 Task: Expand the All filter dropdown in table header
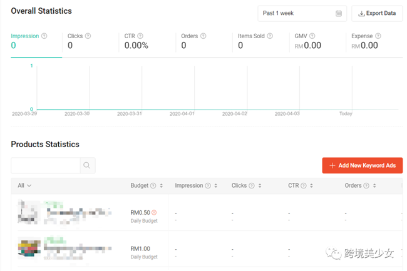coord(24,186)
